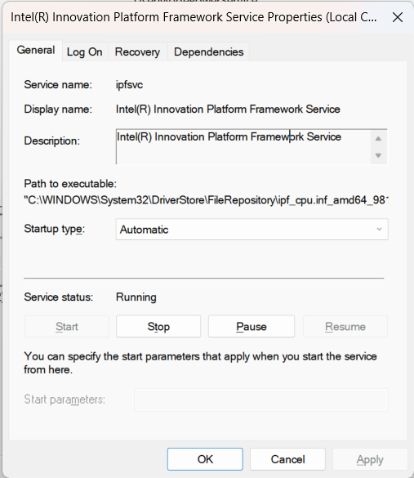The image size is (414, 478).
Task: Open the Recovery tab
Action: (x=137, y=51)
